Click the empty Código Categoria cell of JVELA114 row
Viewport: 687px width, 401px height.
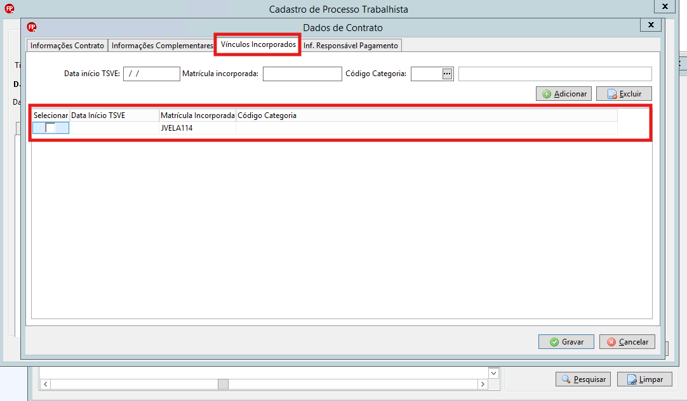[x=427, y=128]
